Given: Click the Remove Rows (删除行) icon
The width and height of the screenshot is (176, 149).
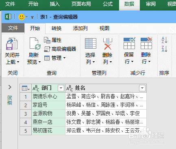Looking at the screenshot, I should click(146, 43).
